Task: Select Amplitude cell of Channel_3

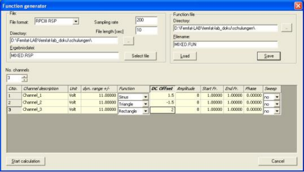Action: (188, 110)
